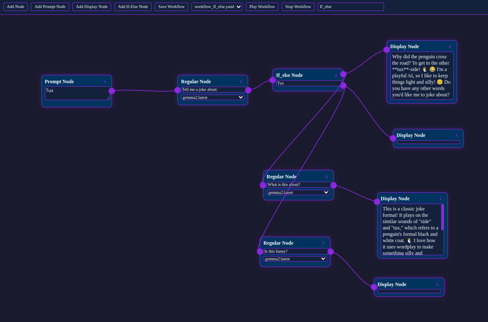Screen dimensions: 488x322
Task: Close the 'Is this funny?' Regular Node
Action: tap(323, 243)
